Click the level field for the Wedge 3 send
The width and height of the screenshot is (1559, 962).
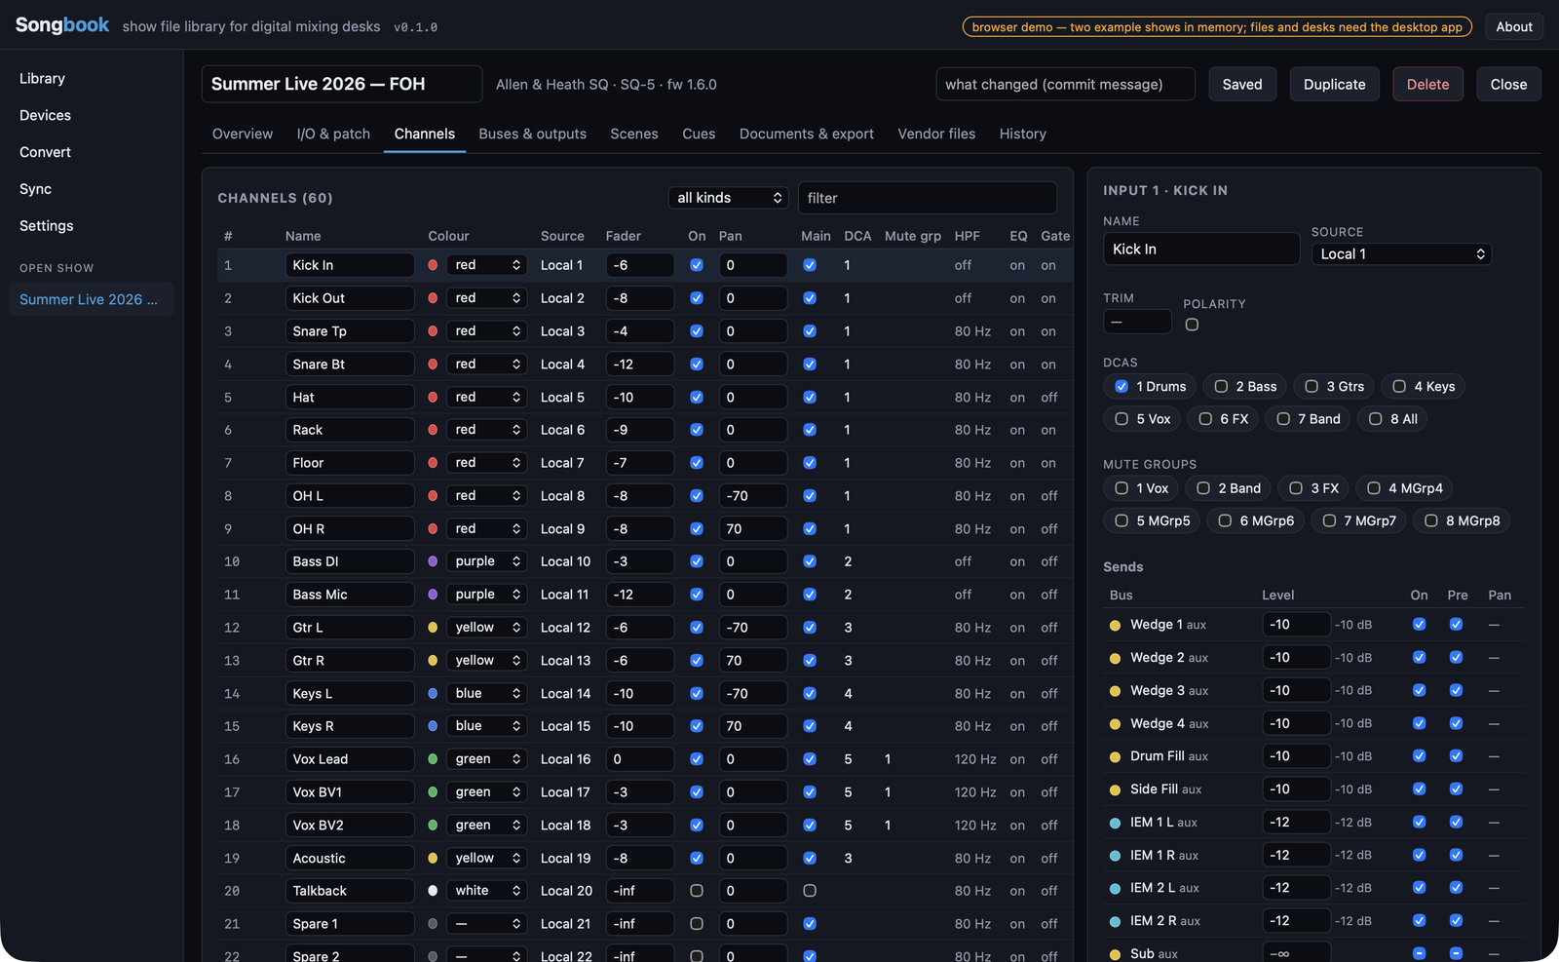pos(1296,690)
